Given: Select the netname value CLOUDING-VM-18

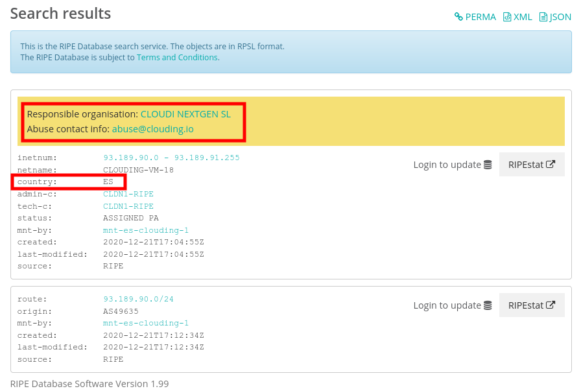Looking at the screenshot, I should tap(138, 170).
